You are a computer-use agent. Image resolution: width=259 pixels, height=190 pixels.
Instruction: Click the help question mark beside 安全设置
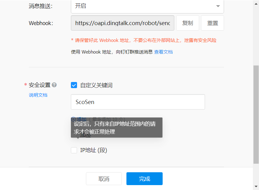54,85
